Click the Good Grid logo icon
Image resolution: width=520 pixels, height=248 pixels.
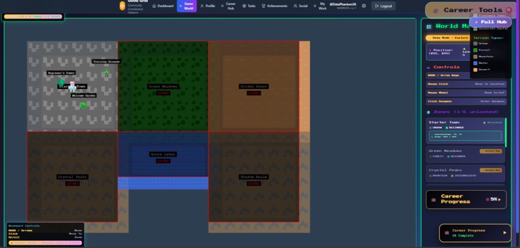[123, 6]
